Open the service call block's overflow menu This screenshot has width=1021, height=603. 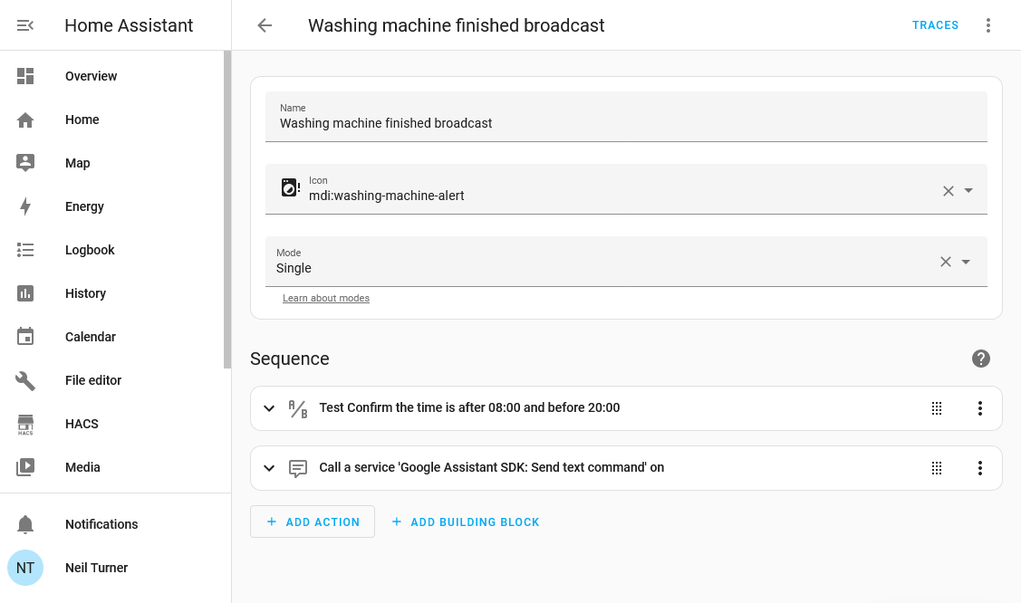click(979, 468)
